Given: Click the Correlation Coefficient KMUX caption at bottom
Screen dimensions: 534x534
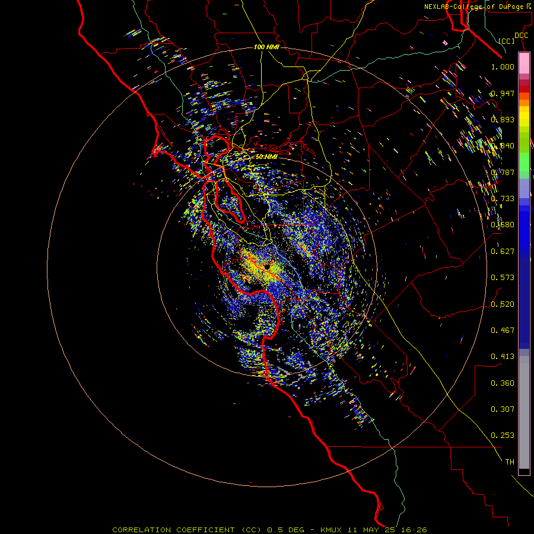Looking at the screenshot, I should [269, 530].
